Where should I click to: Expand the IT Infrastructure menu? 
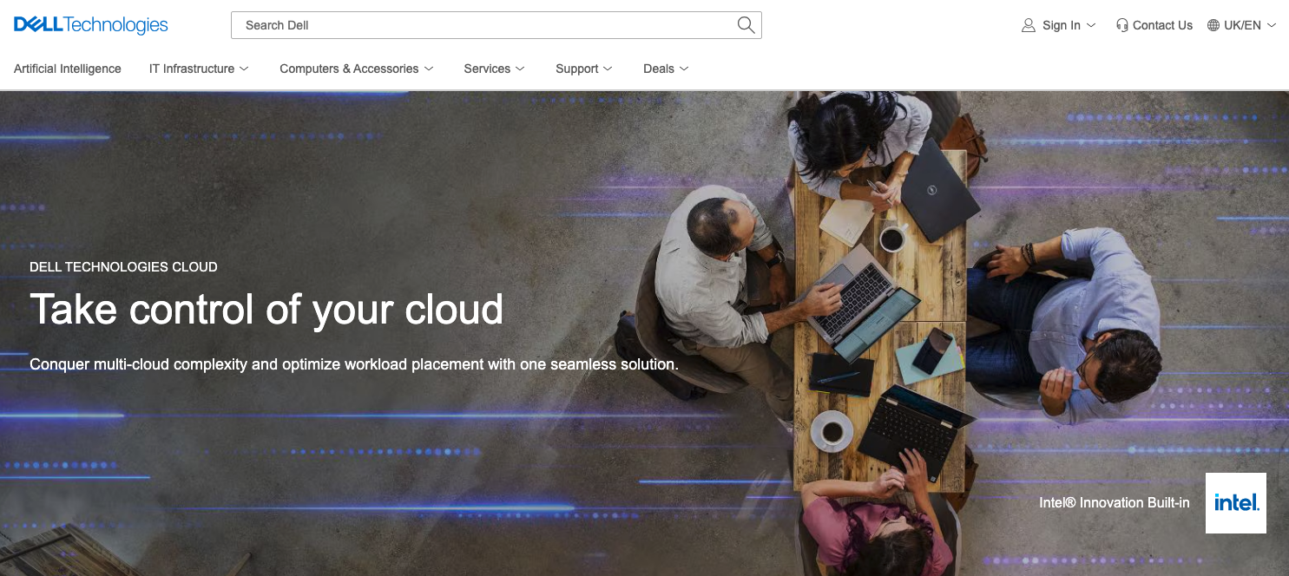[x=199, y=69]
